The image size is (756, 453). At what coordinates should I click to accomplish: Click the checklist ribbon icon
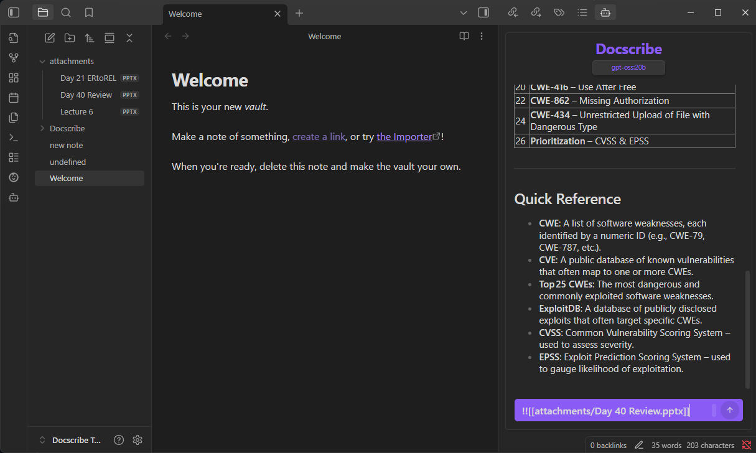(14, 157)
